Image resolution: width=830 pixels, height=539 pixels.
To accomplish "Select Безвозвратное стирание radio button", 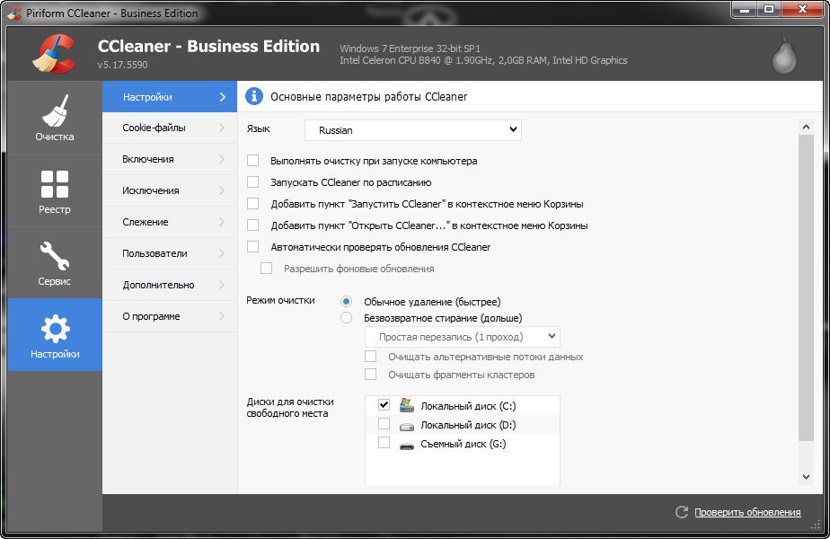I will [346, 318].
